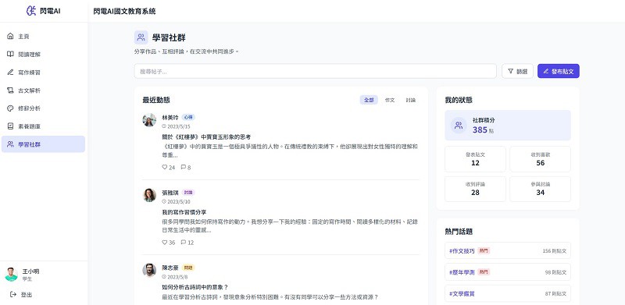Click 王小明 user avatar in sidebar

pos(11,275)
